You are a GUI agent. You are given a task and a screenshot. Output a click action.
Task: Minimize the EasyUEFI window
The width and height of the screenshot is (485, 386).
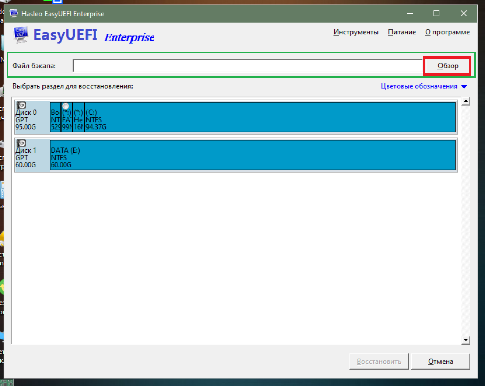pyautogui.click(x=410, y=13)
